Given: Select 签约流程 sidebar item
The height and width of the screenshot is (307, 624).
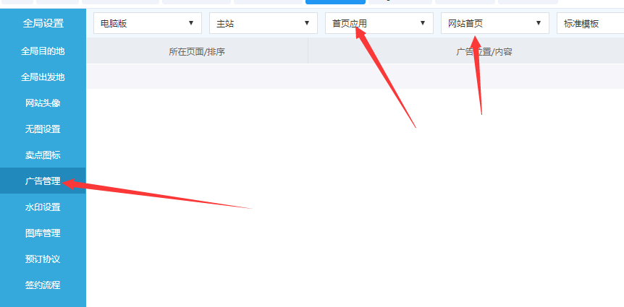Looking at the screenshot, I should pos(43,285).
